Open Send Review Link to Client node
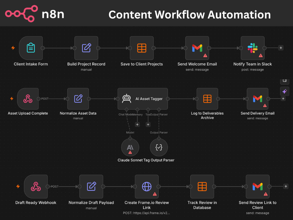 pos(258,187)
